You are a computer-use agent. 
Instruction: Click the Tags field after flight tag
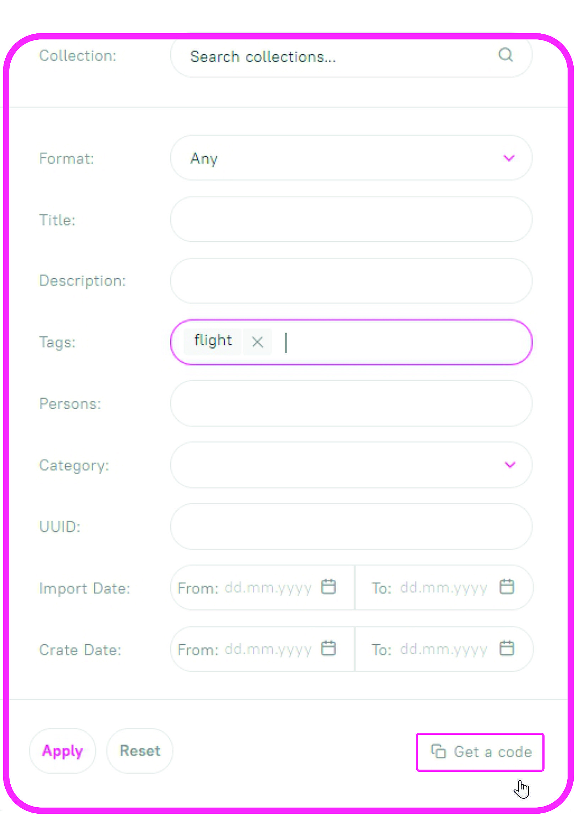pos(401,342)
